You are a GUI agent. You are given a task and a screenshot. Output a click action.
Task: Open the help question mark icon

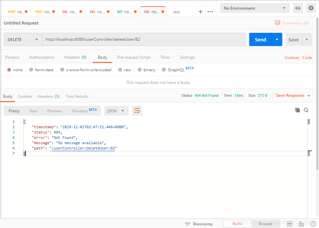[x=313, y=224]
